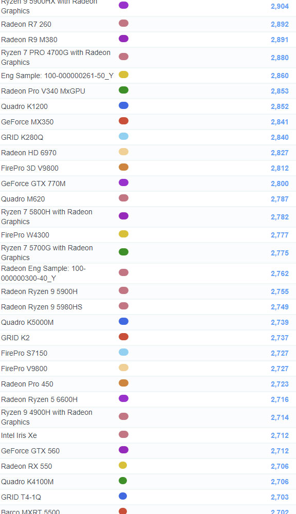Image resolution: width=296 pixels, height=514 pixels.
Task: Open the Radeon Ryzen 9 5980HS link
Action: [x=42, y=307]
